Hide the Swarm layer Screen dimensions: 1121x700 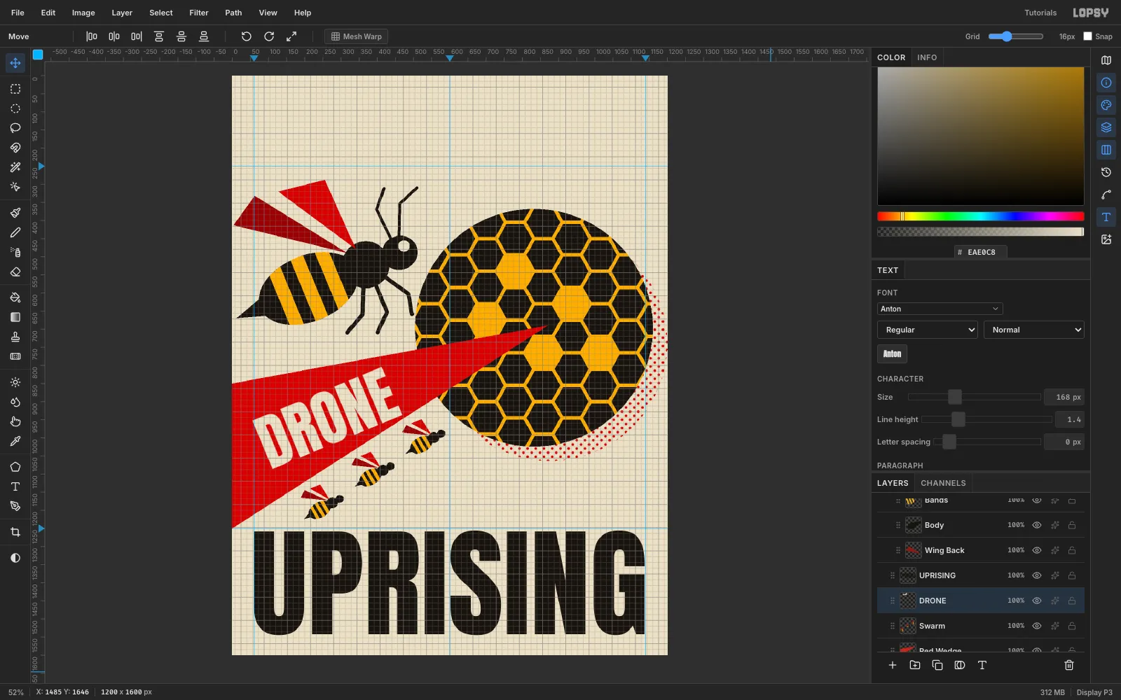1037,626
